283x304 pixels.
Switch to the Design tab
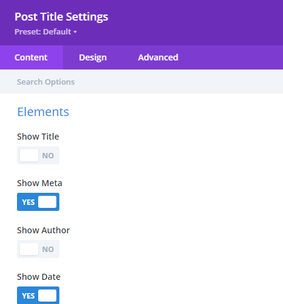click(93, 57)
